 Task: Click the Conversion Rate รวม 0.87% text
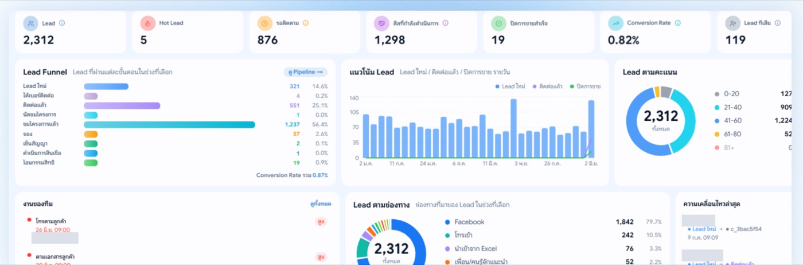pyautogui.click(x=292, y=175)
